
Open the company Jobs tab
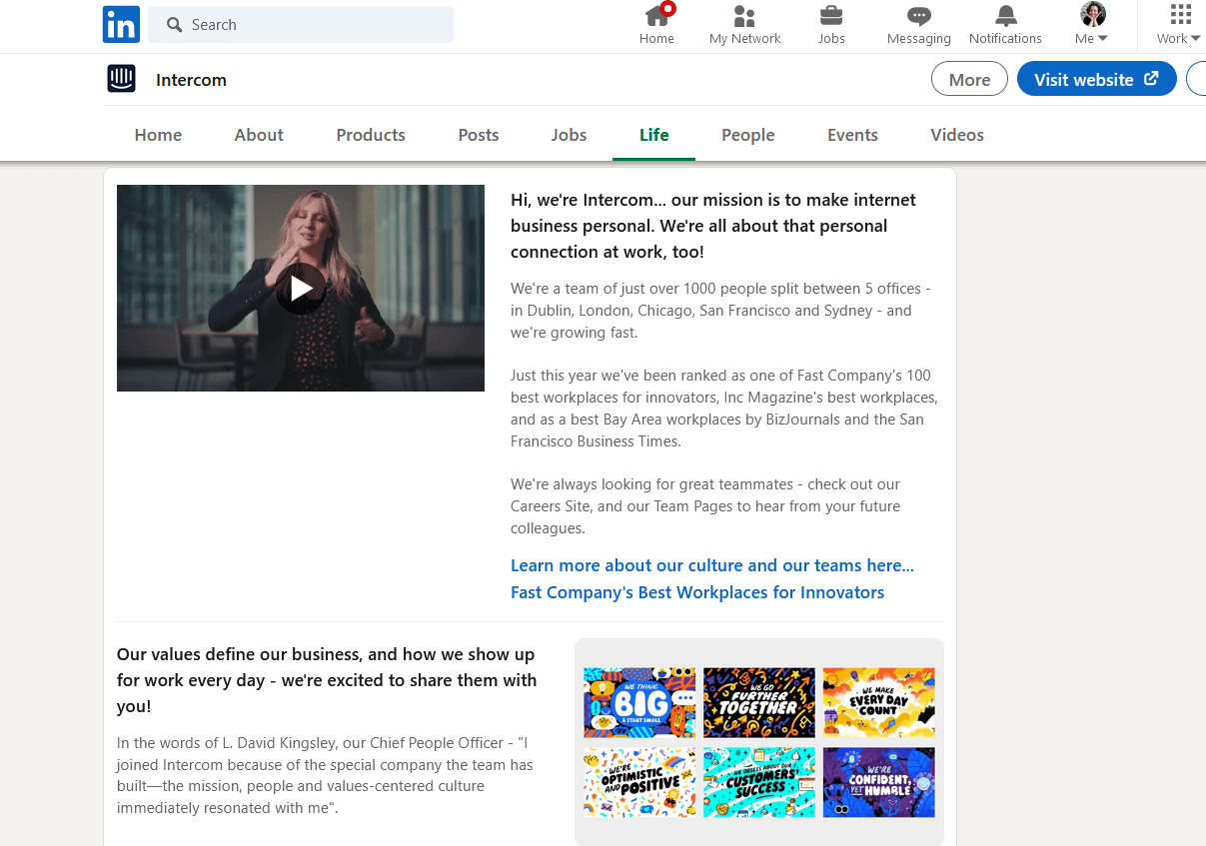pyautogui.click(x=569, y=135)
